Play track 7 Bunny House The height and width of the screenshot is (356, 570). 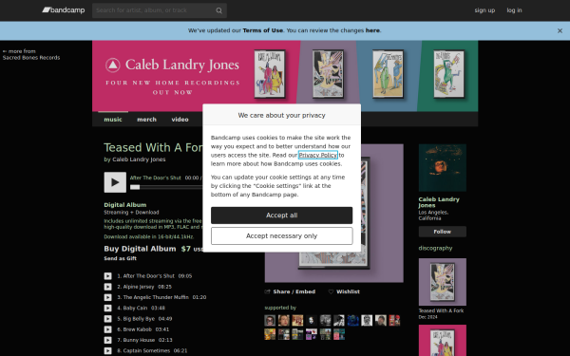pos(108,340)
